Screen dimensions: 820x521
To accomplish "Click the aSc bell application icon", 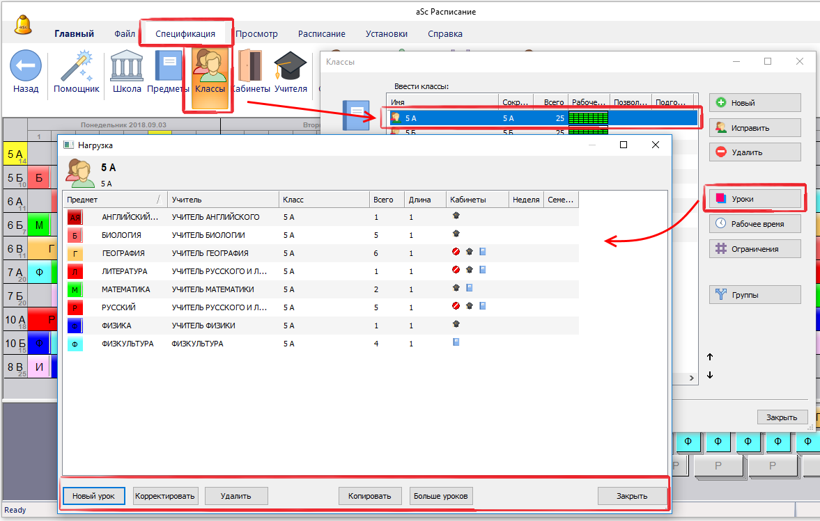I will pos(23,24).
